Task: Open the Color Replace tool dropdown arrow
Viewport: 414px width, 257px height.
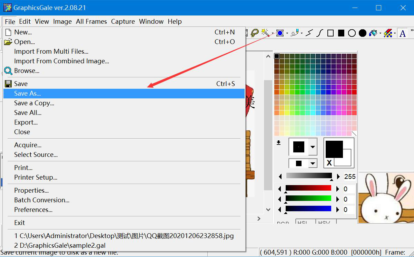Action: (394, 33)
